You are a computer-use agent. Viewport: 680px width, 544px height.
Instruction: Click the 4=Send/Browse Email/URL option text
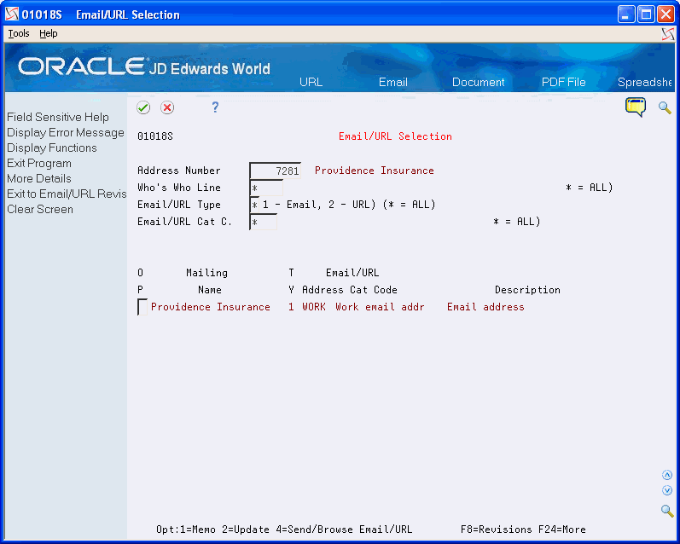click(344, 530)
